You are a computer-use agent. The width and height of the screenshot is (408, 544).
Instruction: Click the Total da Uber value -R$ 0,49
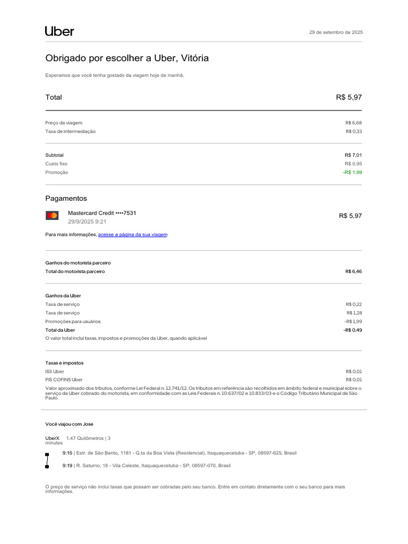pos(353,330)
